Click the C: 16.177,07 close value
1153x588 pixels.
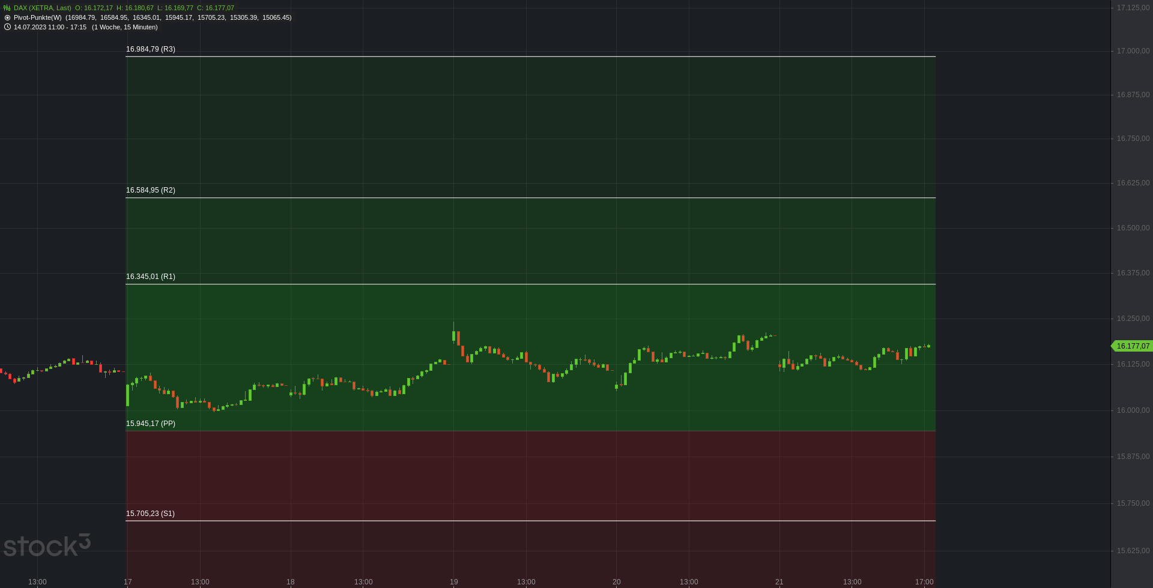[x=216, y=8]
